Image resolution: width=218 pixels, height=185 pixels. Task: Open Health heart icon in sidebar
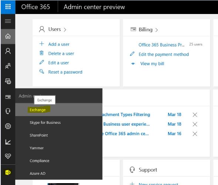click(x=8, y=156)
